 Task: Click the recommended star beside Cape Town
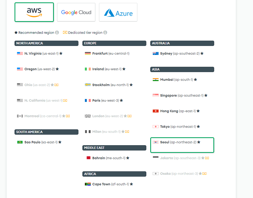point(131,184)
